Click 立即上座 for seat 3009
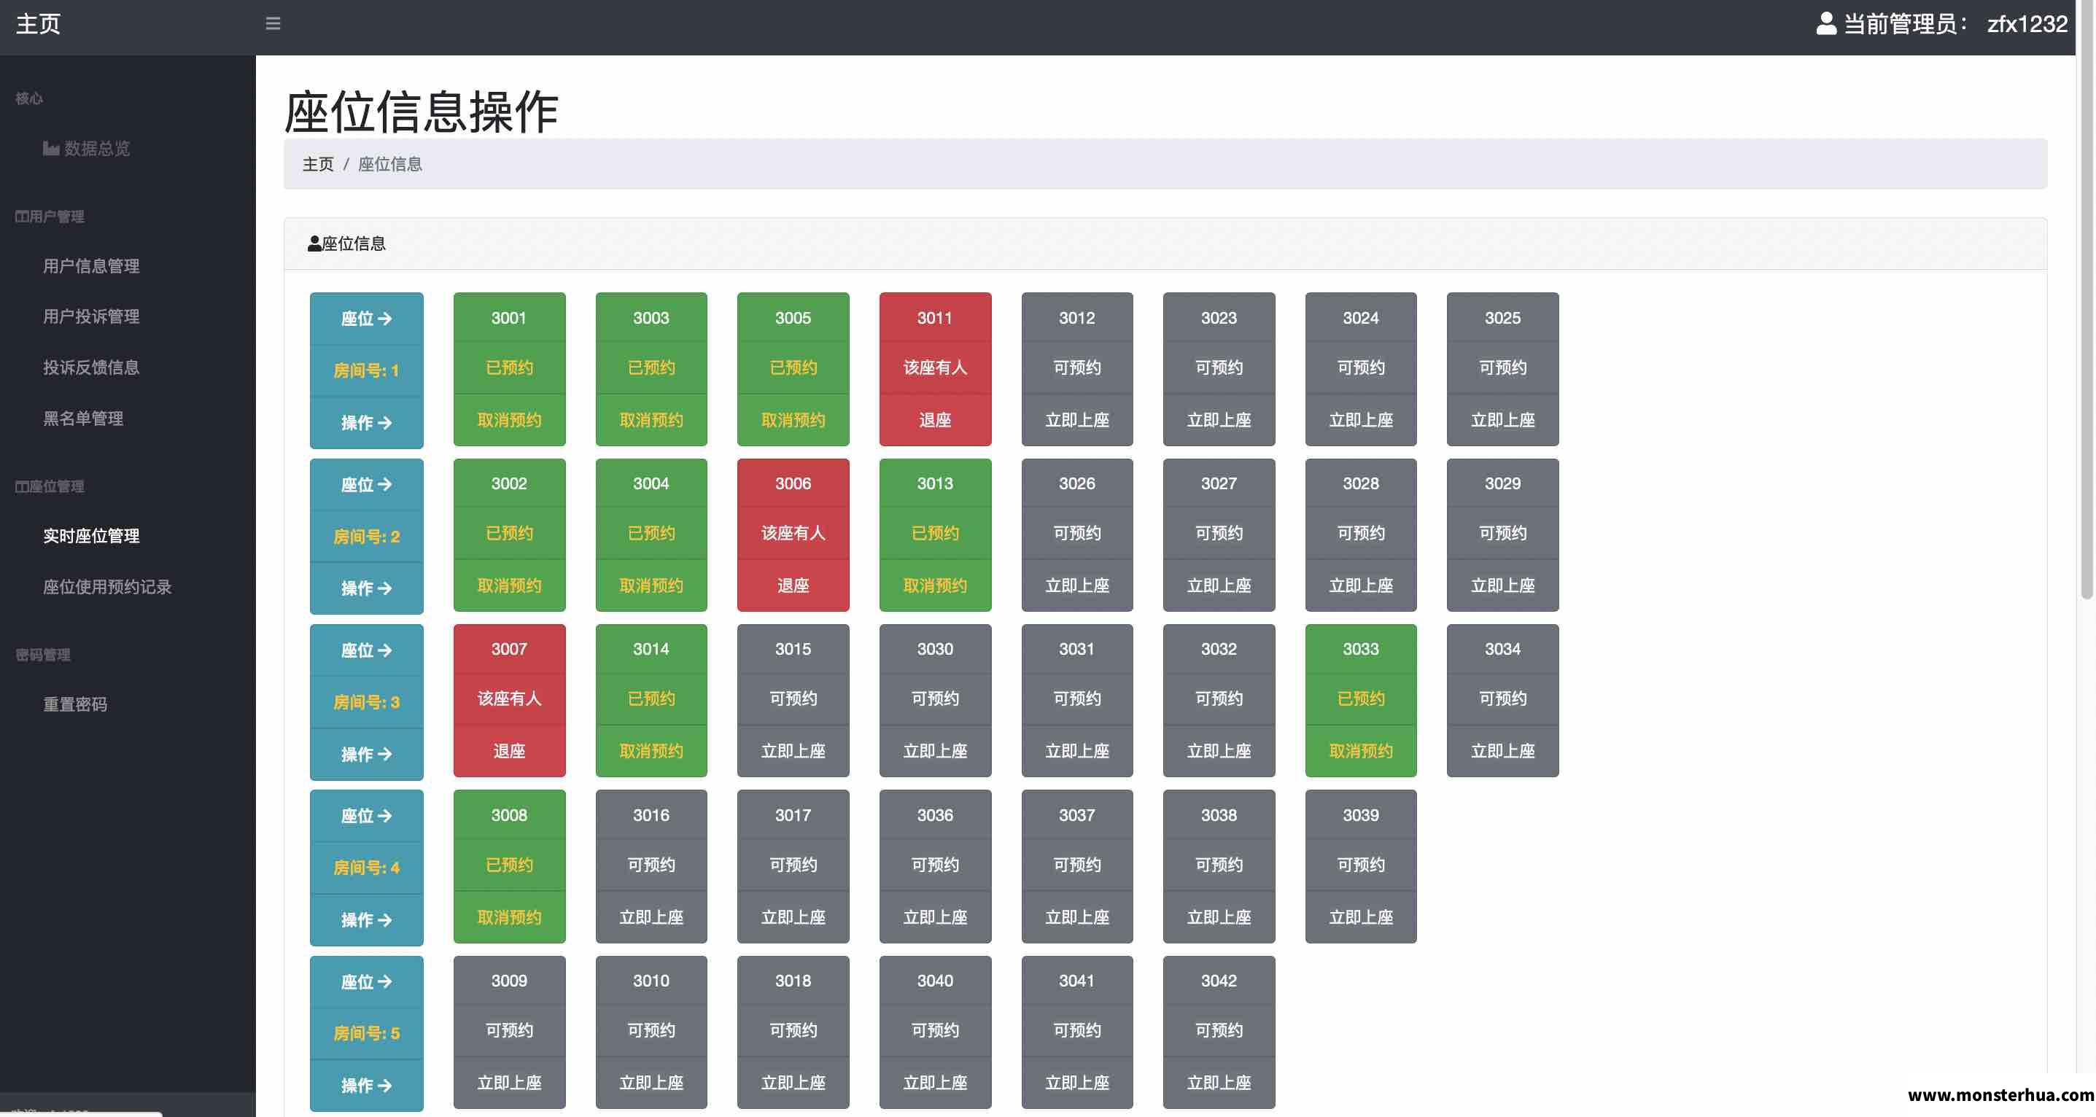 (509, 1083)
